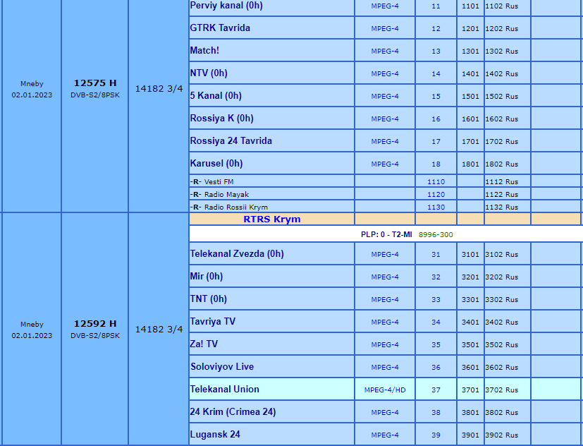The height and width of the screenshot is (446, 583).
Task: Open the RTRS Krym package header
Action: pyautogui.click(x=272, y=219)
